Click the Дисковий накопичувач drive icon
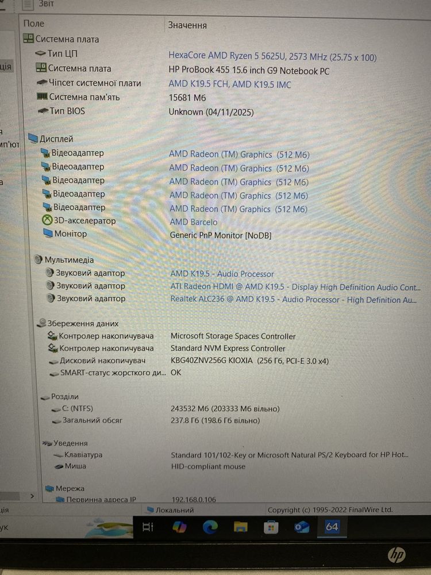This screenshot has width=431, height=575. [54, 361]
